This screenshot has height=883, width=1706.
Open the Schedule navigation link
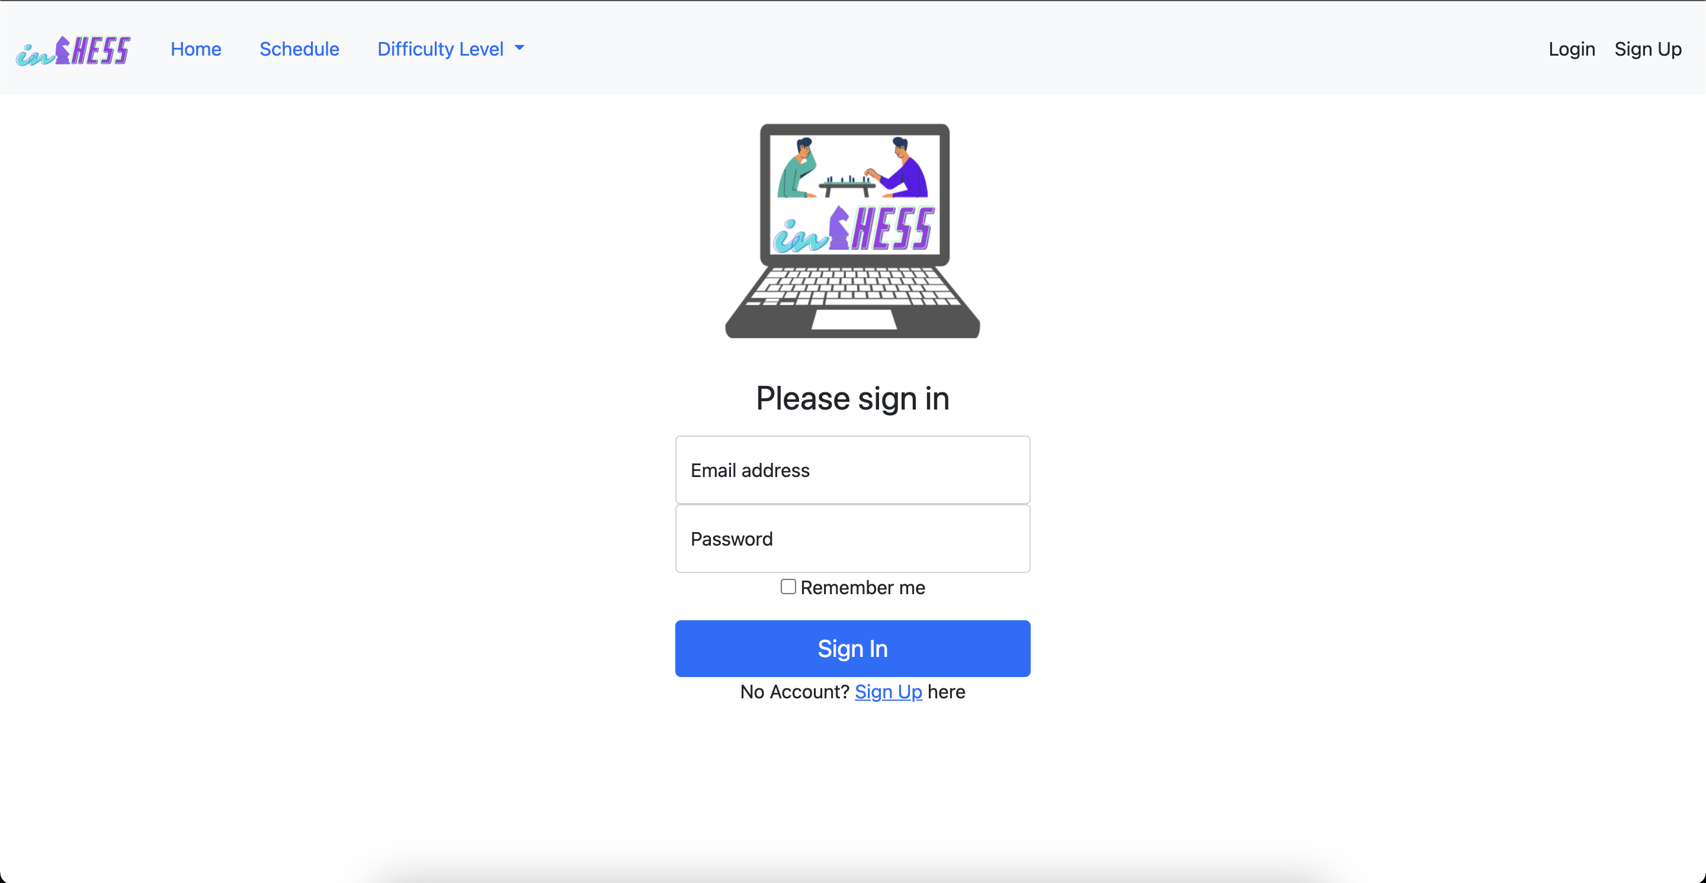(x=299, y=49)
